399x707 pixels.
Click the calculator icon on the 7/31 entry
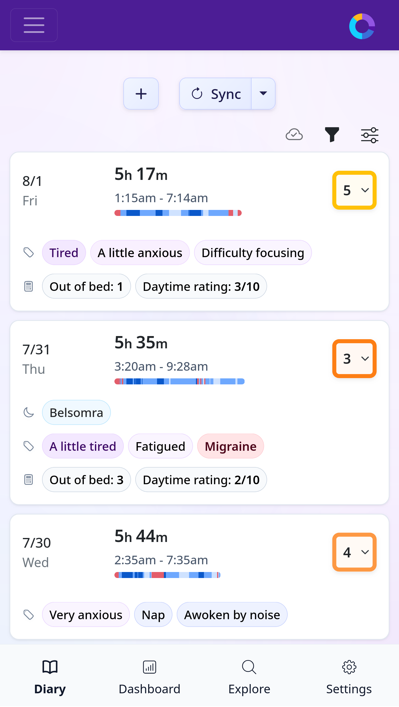click(x=29, y=480)
